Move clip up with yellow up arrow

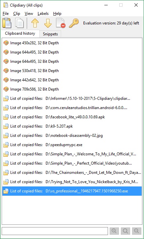click(35, 23)
